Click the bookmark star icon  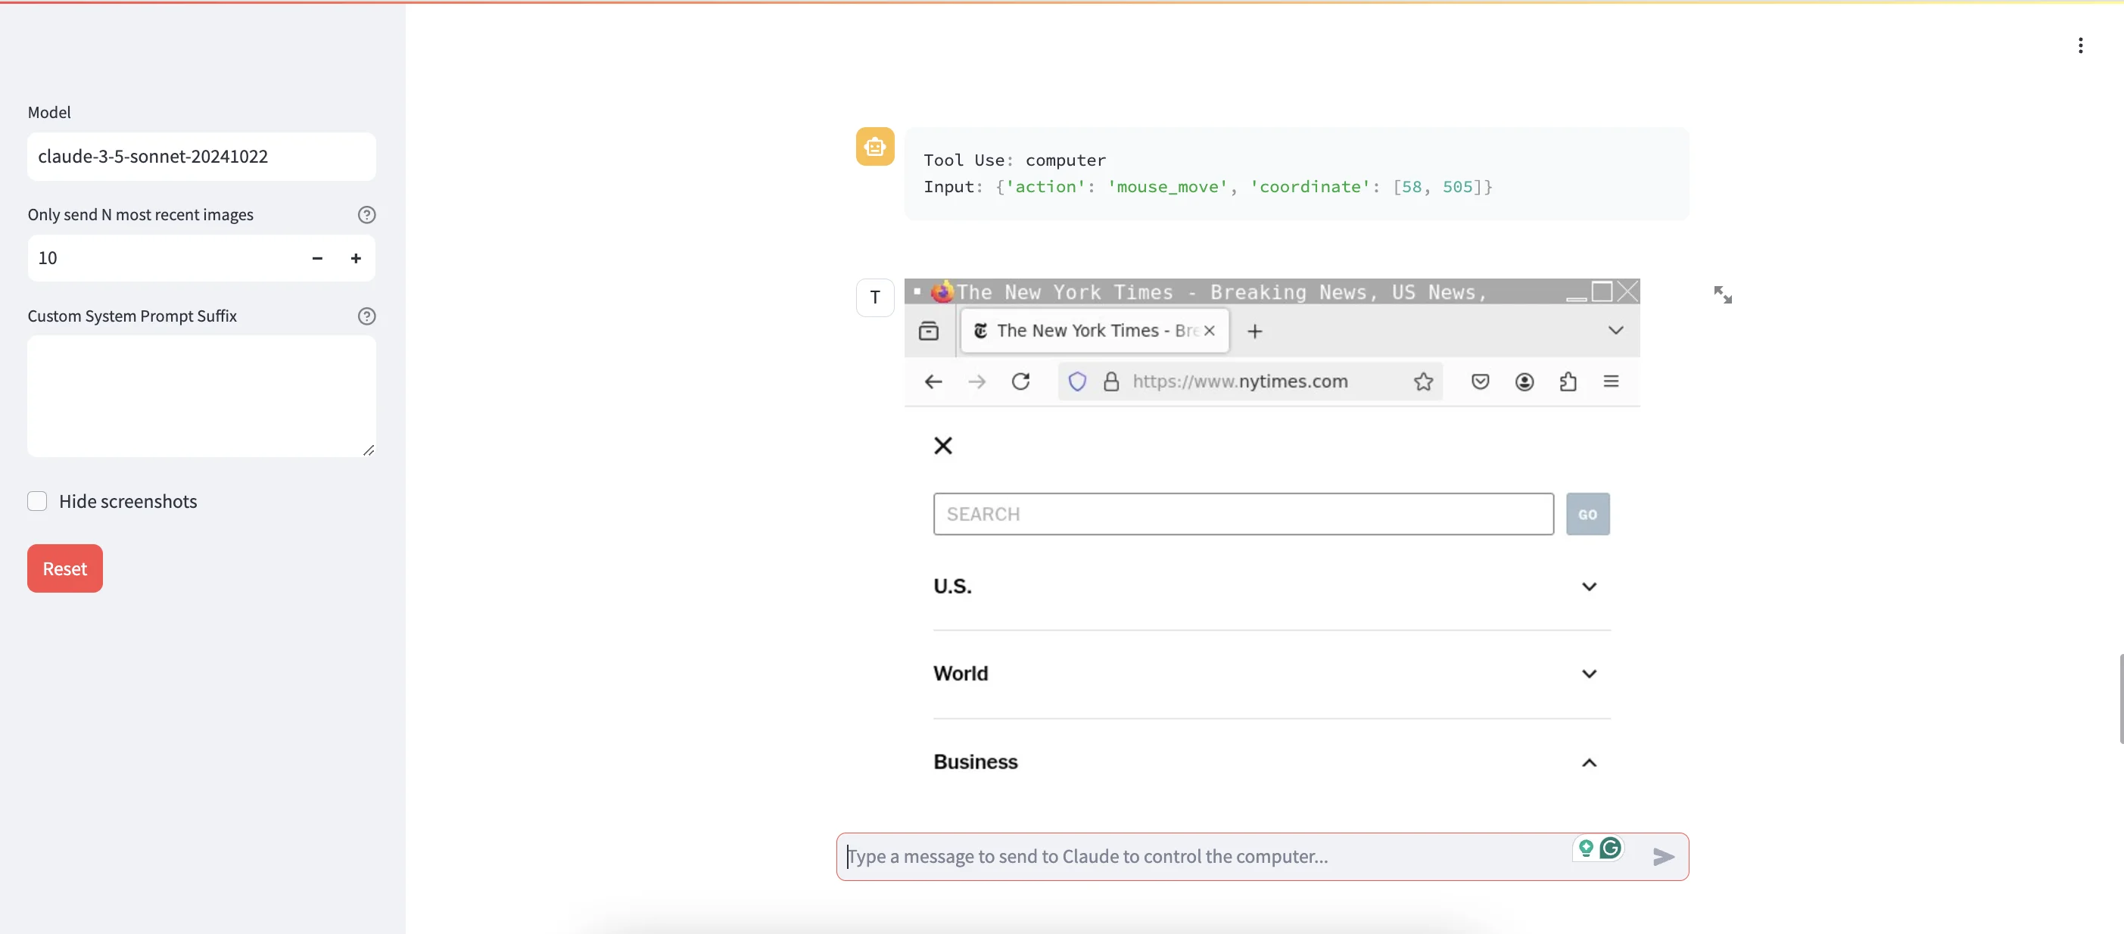tap(1423, 381)
